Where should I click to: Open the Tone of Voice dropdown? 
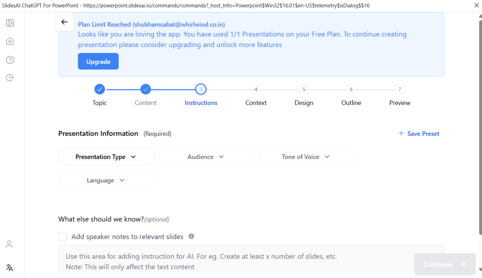tap(306, 157)
